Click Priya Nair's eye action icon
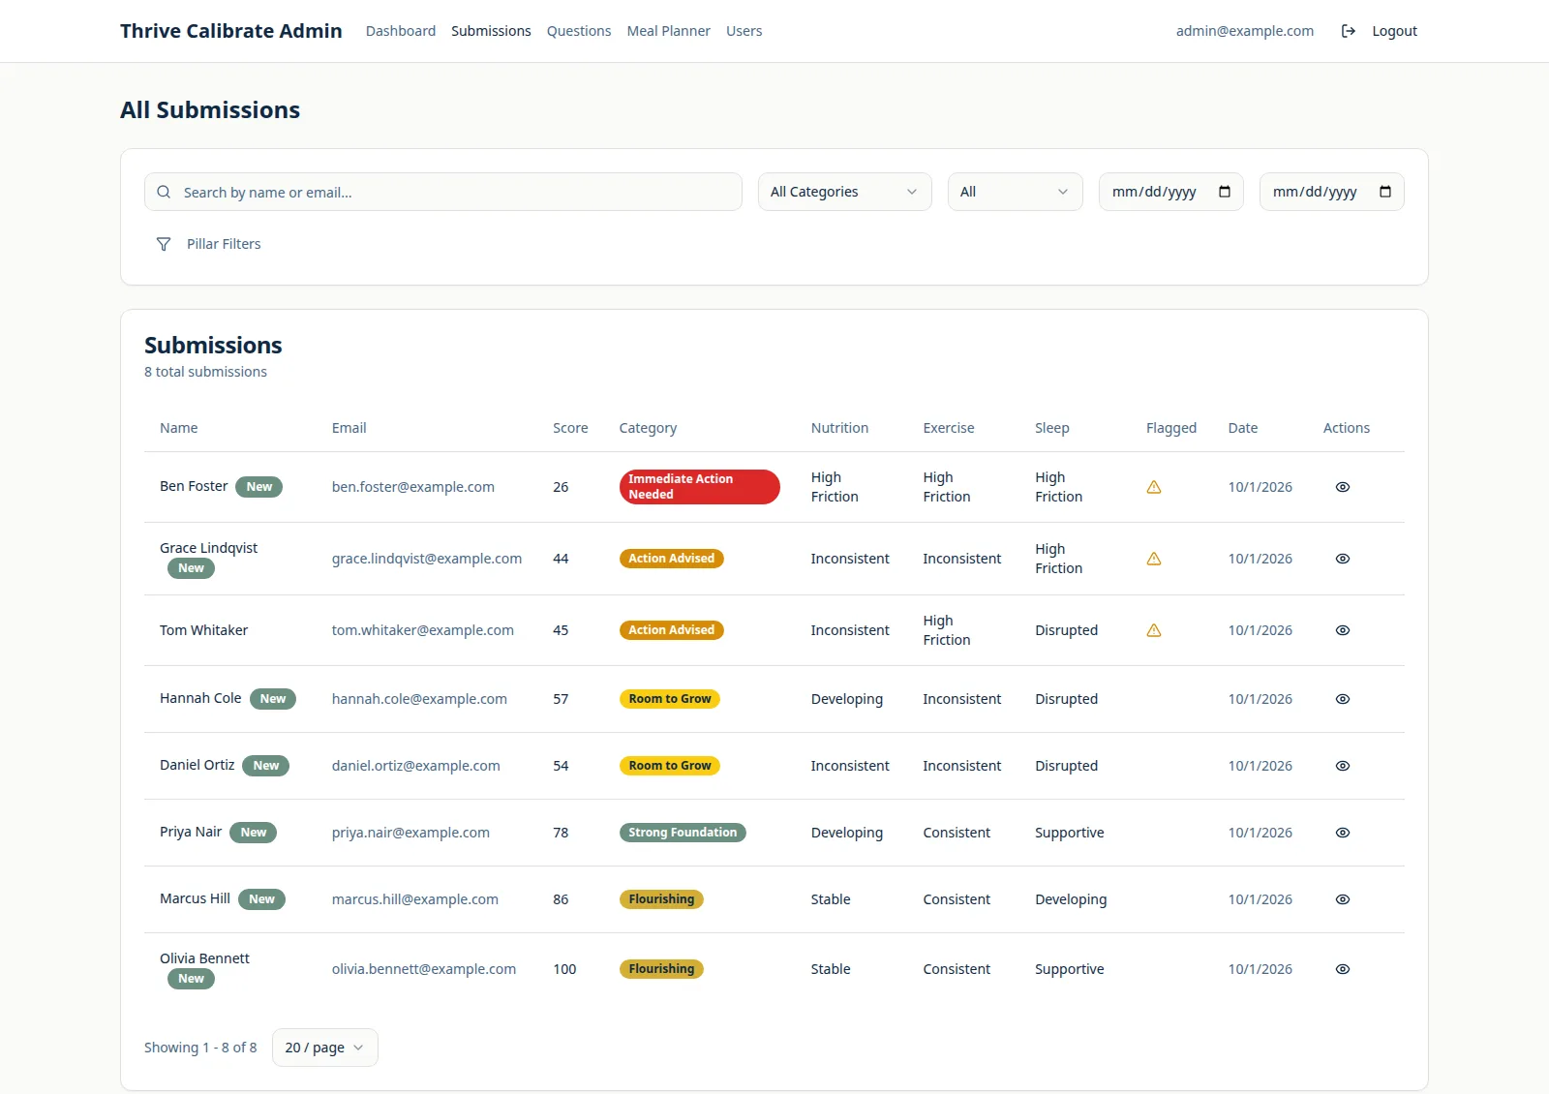This screenshot has height=1094, width=1549. 1342,833
